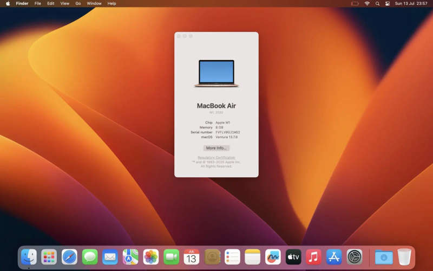Open System Settings from the Dock

[355, 257]
